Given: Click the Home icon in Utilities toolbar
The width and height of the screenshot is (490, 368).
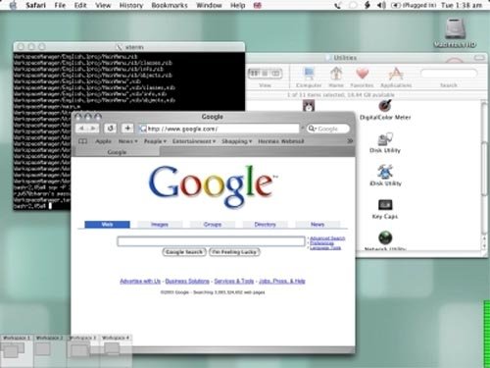Looking at the screenshot, I should 336,78.
